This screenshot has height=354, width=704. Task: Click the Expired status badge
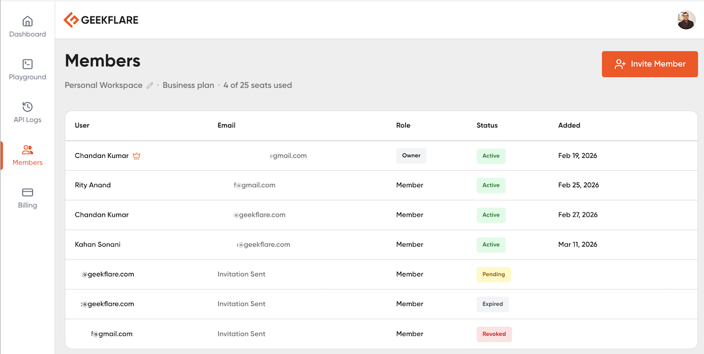(493, 304)
